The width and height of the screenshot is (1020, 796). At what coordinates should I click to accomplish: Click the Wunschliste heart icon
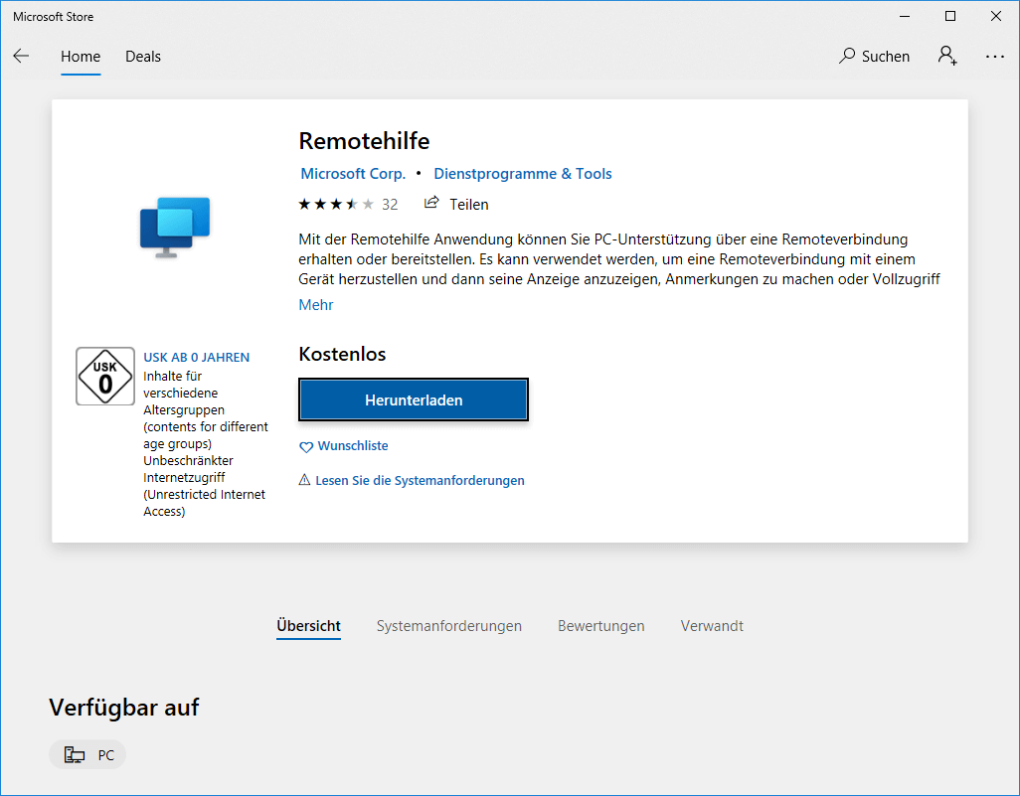306,446
